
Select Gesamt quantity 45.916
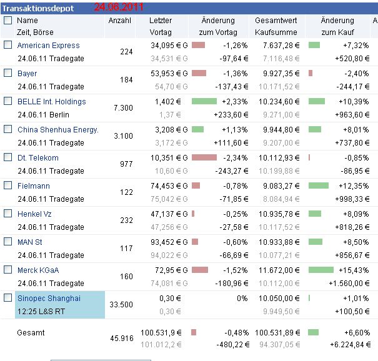(x=122, y=339)
